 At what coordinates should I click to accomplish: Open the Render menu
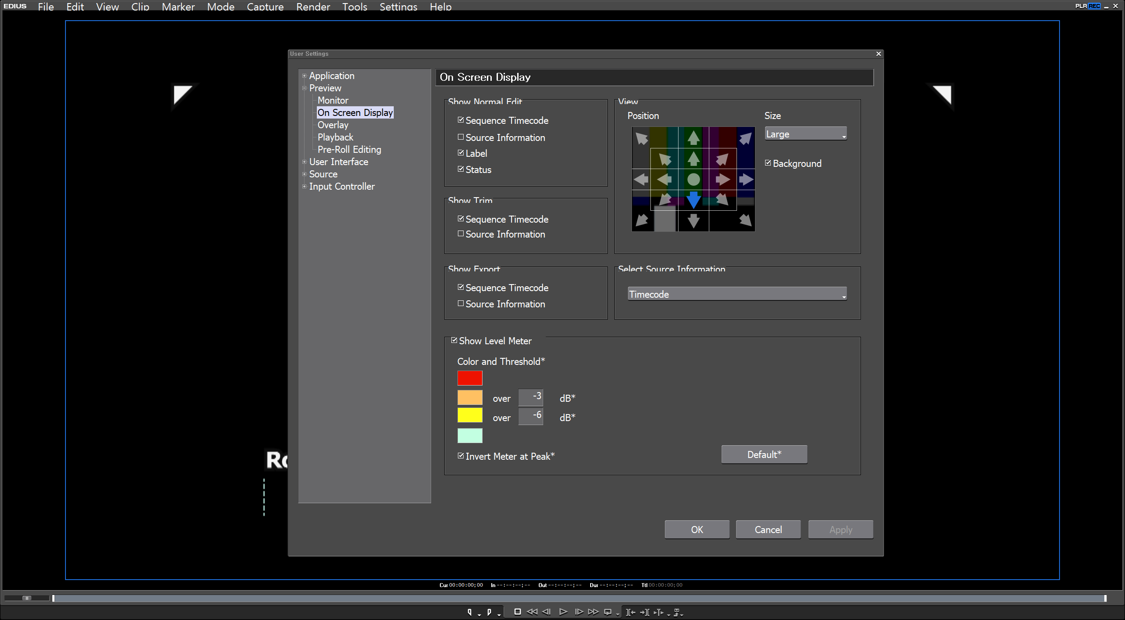point(312,7)
